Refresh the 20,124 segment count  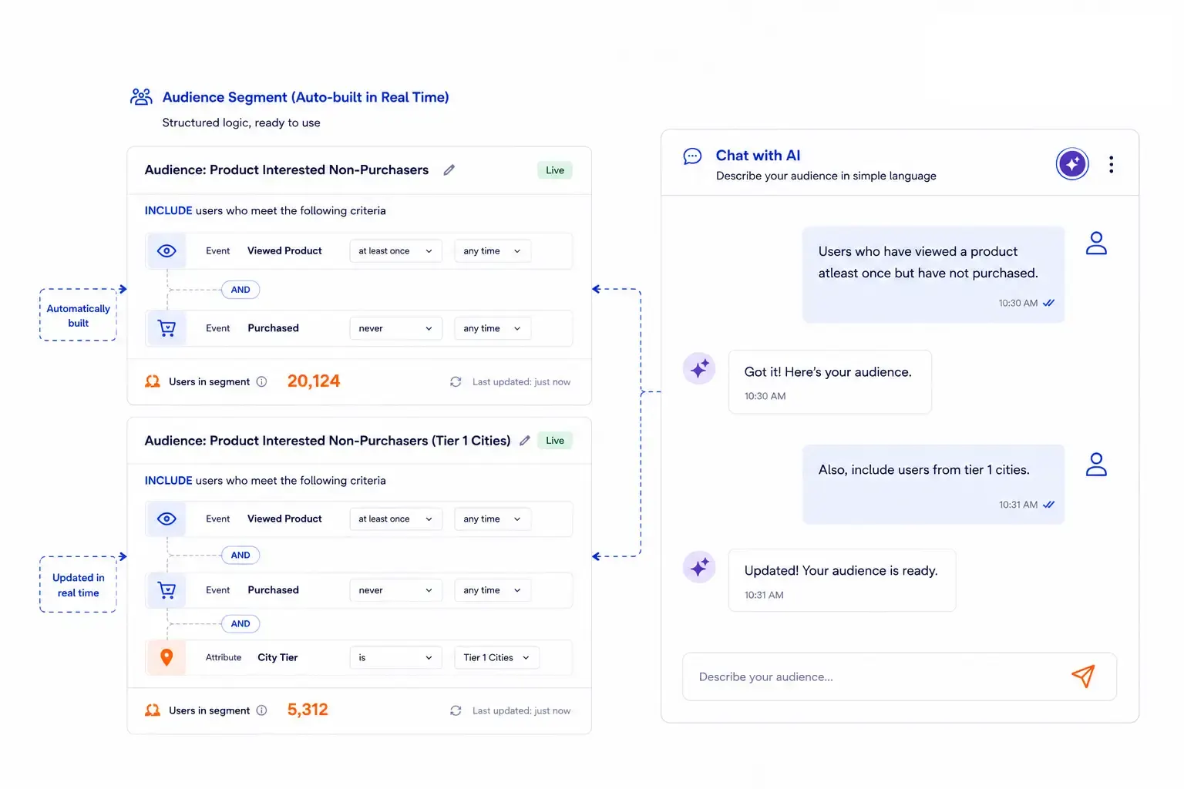pos(456,382)
